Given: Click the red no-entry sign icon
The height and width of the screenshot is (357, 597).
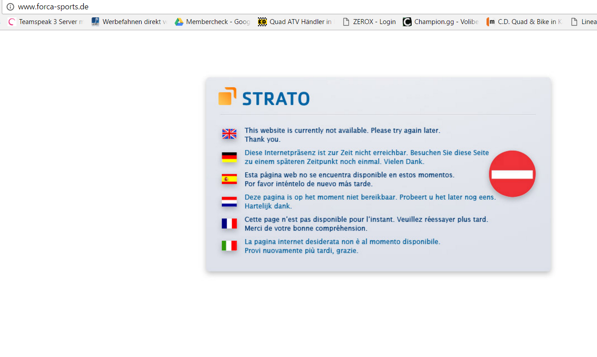Looking at the screenshot, I should point(512,174).
